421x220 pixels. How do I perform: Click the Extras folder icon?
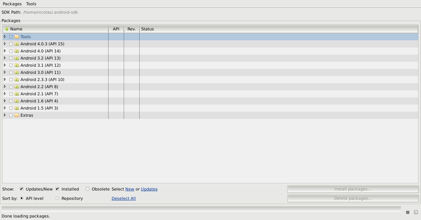click(17, 115)
